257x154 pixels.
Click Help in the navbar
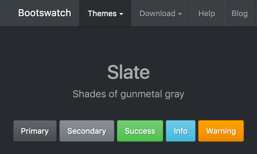click(x=207, y=13)
